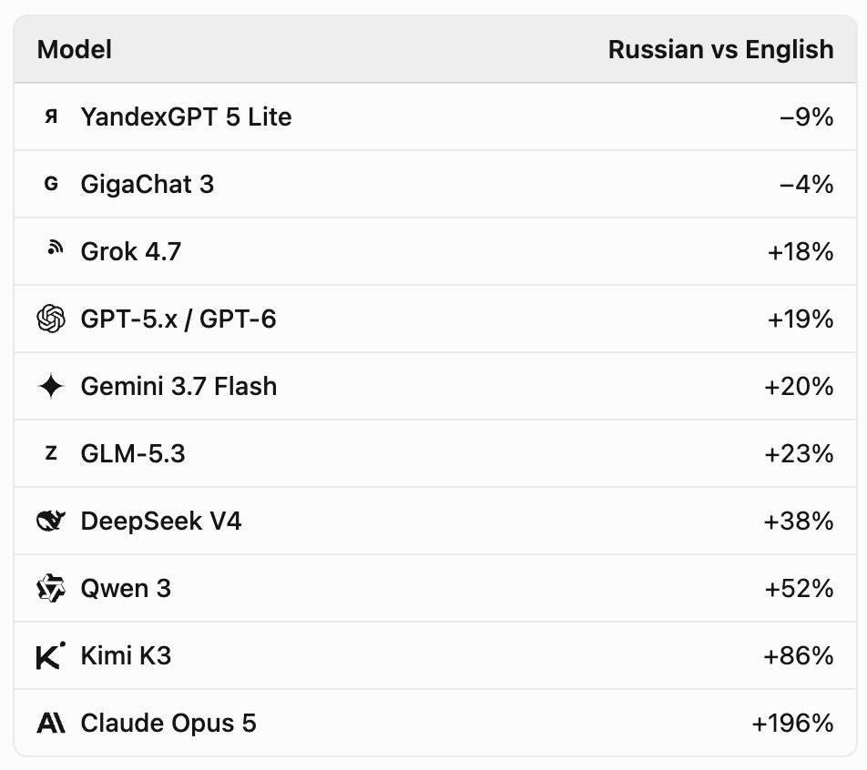Screen dimensions: 867x770
Task: Click the Anthropic logo beside Claude Opus 5
Action: click(51, 723)
